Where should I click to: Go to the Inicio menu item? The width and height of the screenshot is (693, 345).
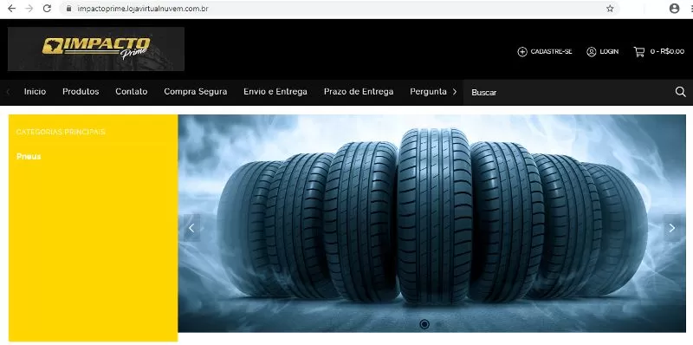(35, 92)
